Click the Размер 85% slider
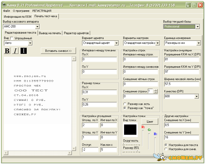Screen dimensions: 205x164 point(131,151)
